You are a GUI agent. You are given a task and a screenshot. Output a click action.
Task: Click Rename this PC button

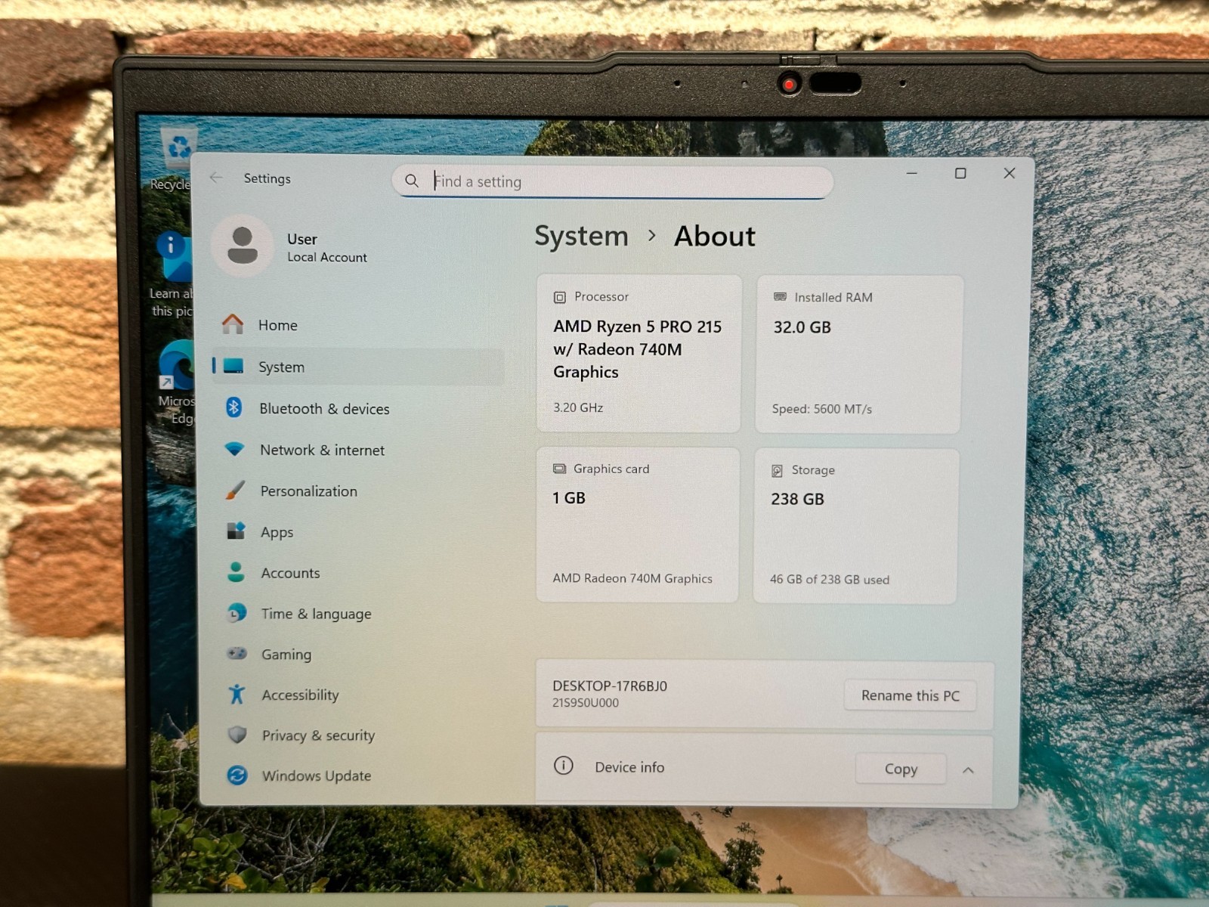(x=910, y=695)
